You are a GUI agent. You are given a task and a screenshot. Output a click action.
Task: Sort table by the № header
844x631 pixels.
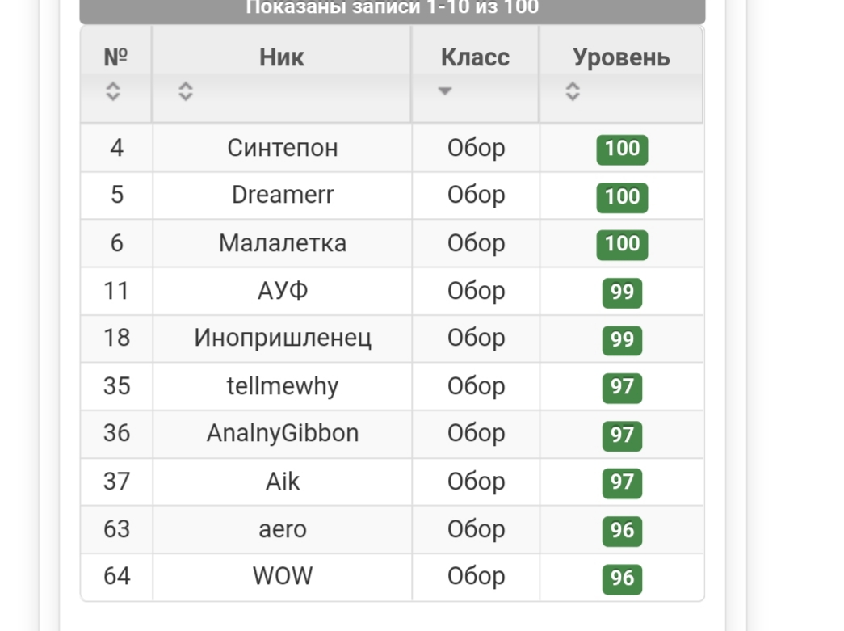[116, 57]
